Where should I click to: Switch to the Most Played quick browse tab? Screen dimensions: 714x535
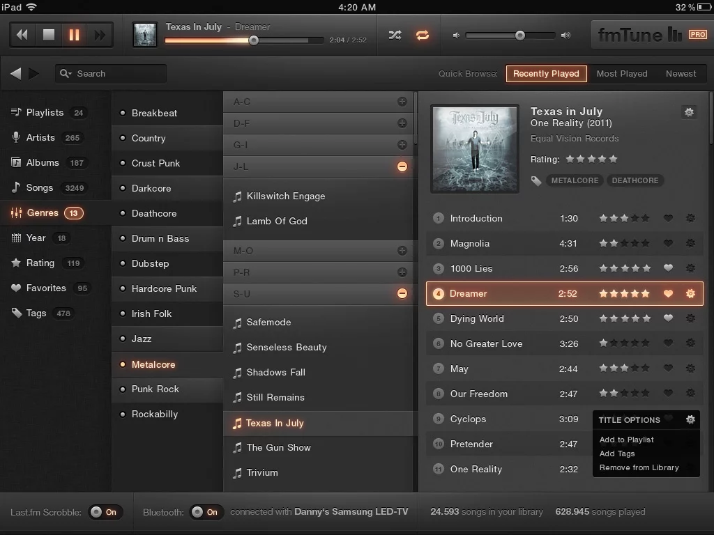622,73
